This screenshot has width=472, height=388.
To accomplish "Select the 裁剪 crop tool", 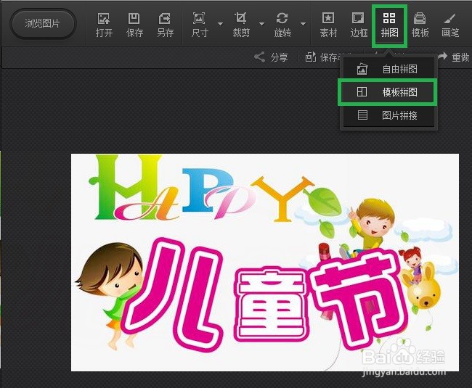I will 241,25.
